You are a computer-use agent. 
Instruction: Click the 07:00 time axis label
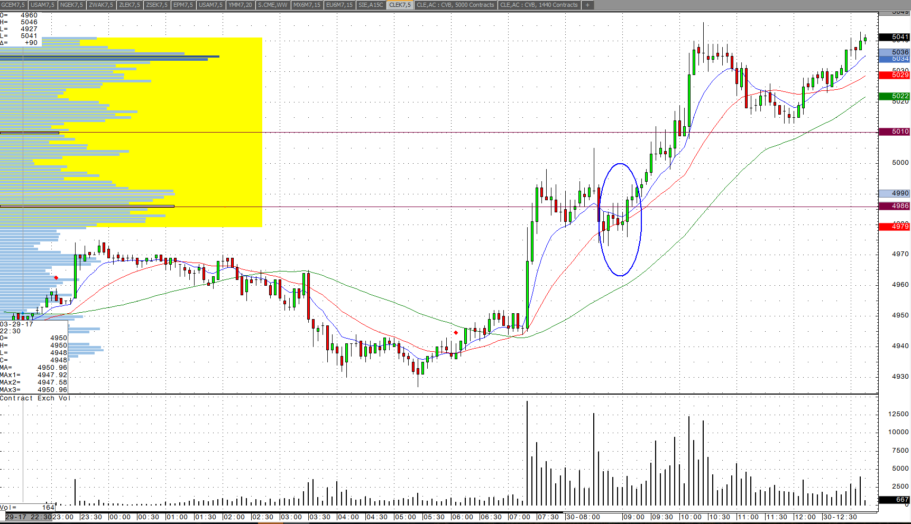click(x=519, y=517)
